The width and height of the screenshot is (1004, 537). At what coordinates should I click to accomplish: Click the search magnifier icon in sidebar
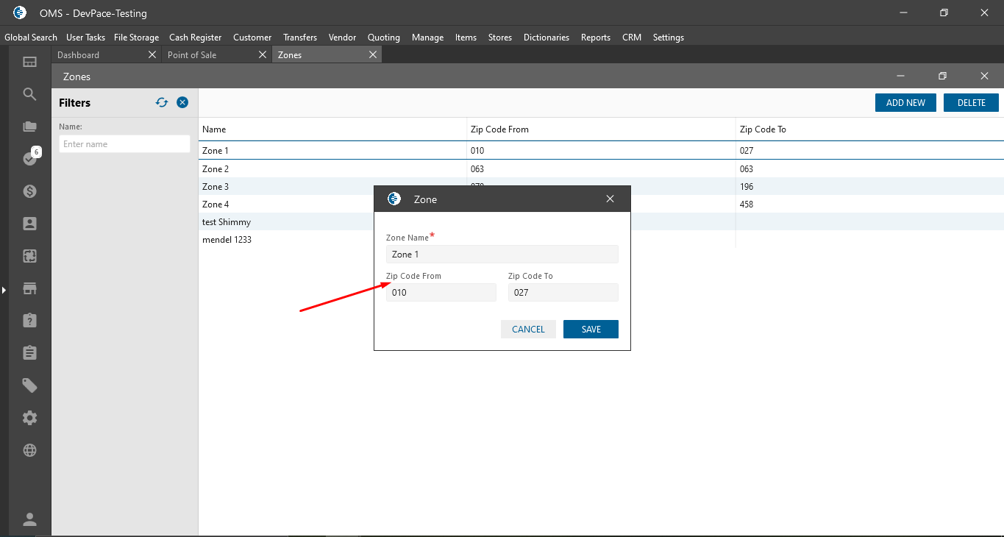[x=29, y=94]
